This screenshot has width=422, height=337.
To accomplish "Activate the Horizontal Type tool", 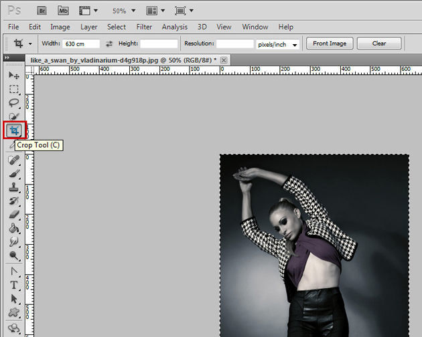I will tap(13, 285).
